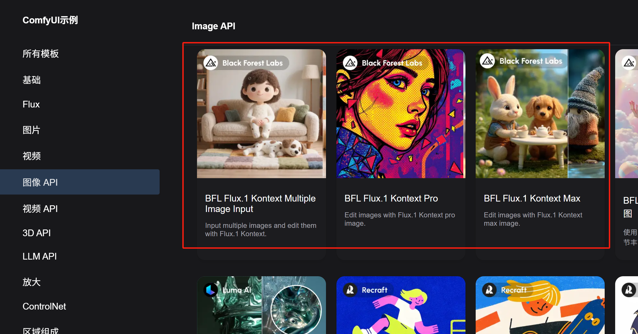Viewport: 638px width, 334px height.
Task: Click Black Forest Labs logo on partially visible fourth card
Action: coord(629,63)
